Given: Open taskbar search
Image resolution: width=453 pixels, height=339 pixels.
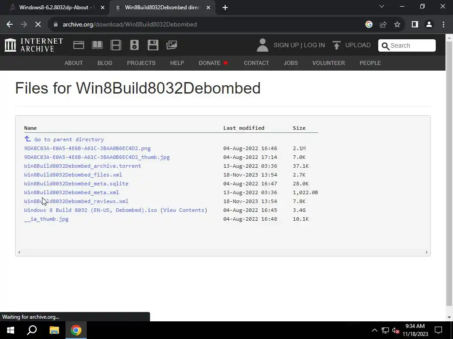Looking at the screenshot, I should coord(32,330).
